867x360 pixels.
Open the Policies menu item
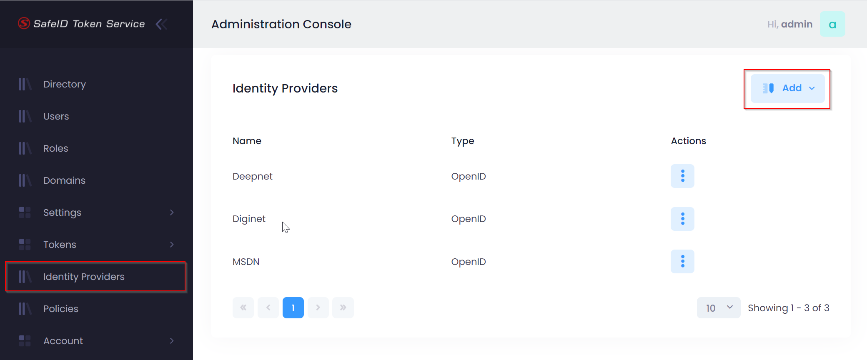[61, 309]
